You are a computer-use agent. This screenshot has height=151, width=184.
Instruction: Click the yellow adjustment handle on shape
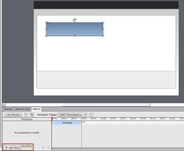(48, 22)
